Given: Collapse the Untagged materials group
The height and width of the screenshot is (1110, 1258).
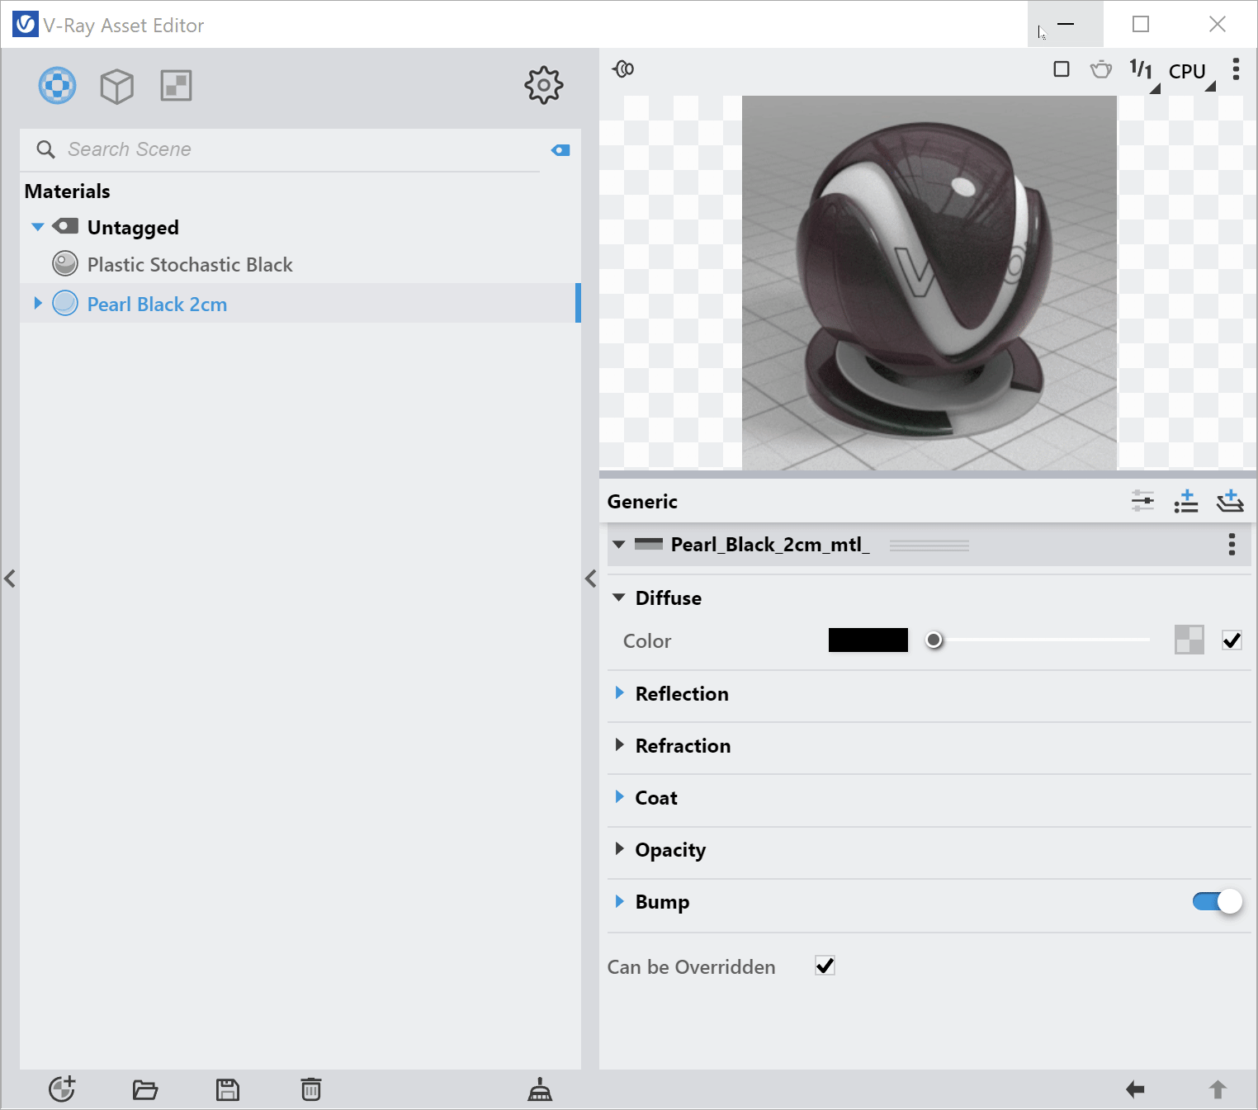Looking at the screenshot, I should pos(37,227).
